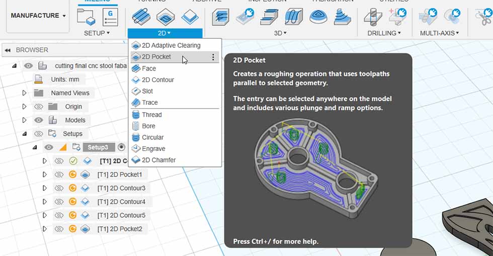Expand the 2D Contour3 operation
This screenshot has width=493, height=256.
click(45, 188)
